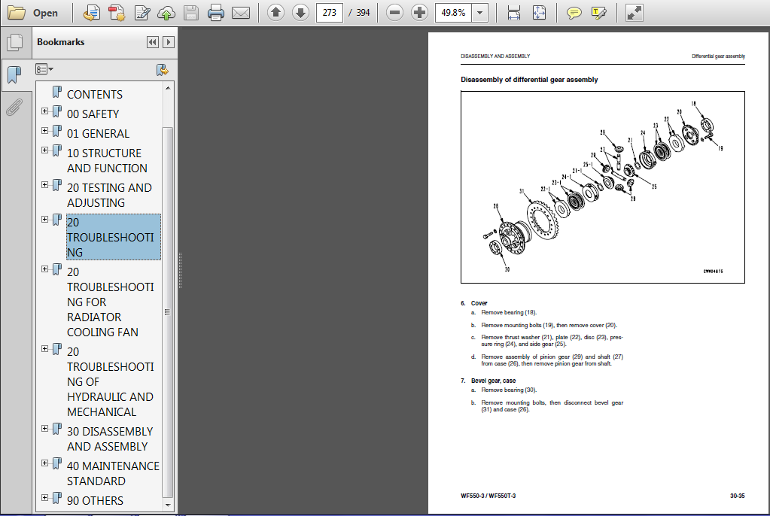Collapse the Bookmarks panel with double arrow
The height and width of the screenshot is (516, 770).
[153, 42]
